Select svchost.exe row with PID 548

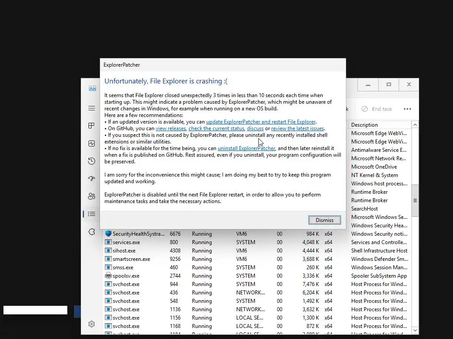tap(257, 301)
